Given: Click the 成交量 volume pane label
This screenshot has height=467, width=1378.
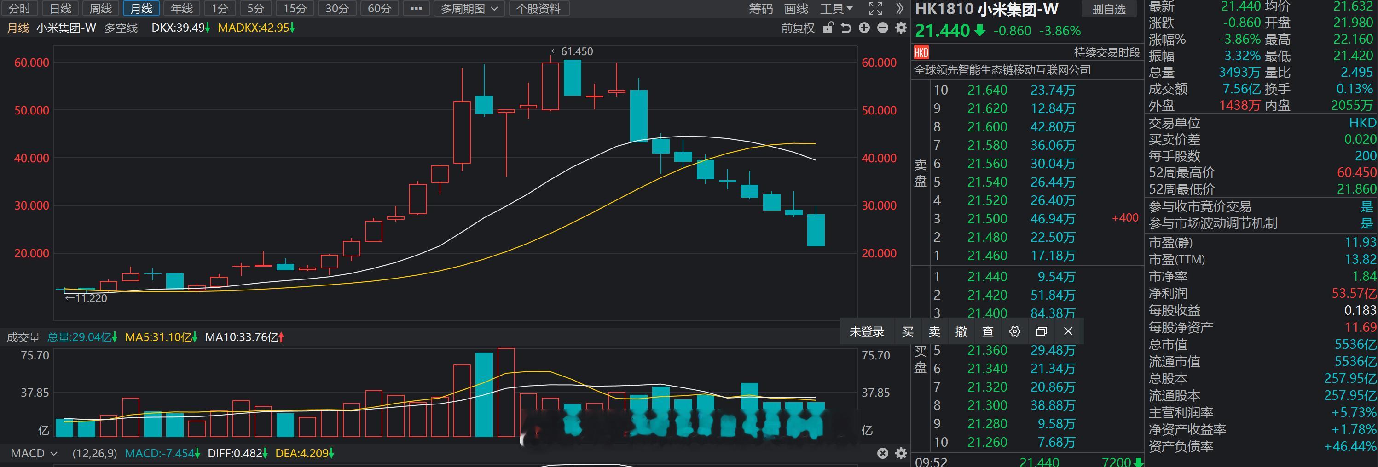Looking at the screenshot, I should pos(23,337).
